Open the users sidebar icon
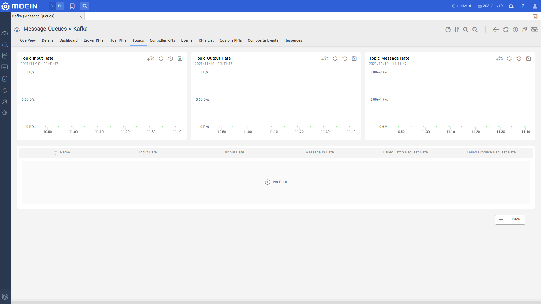 (5, 102)
